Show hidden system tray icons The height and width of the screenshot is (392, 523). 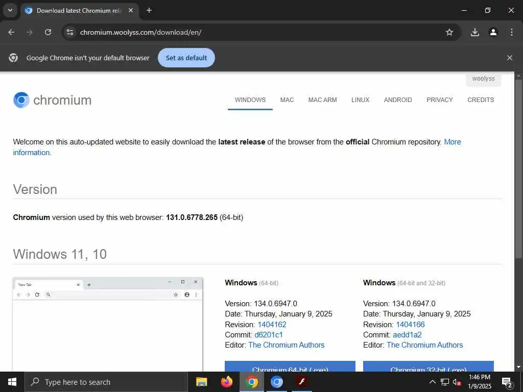[x=432, y=382]
